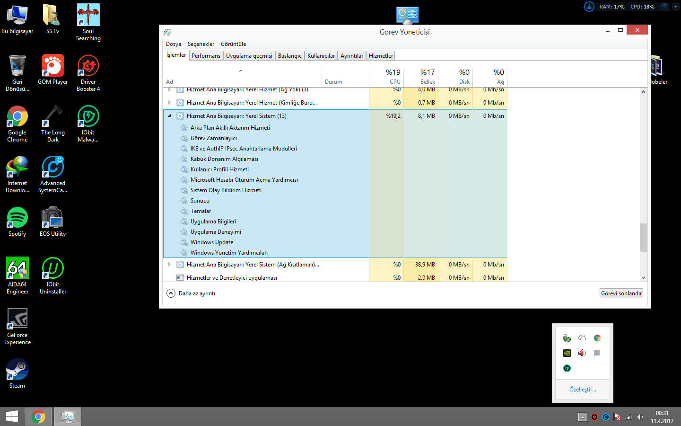Open Chrome from the taskbar
Image resolution: width=681 pixels, height=426 pixels.
coord(38,417)
